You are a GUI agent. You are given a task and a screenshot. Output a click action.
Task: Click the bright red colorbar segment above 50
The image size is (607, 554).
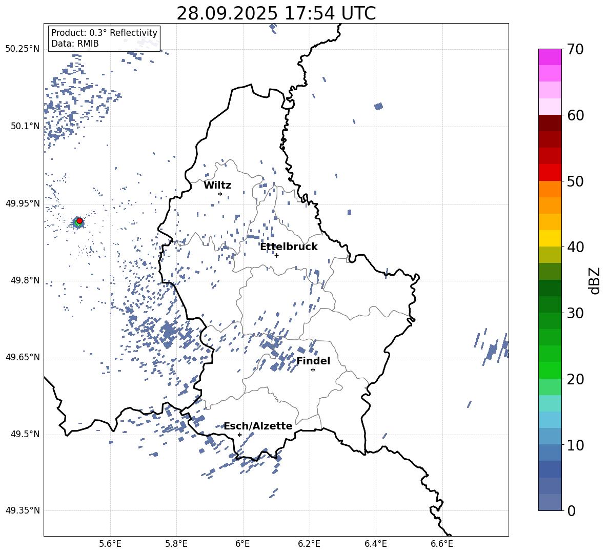pyautogui.click(x=550, y=173)
